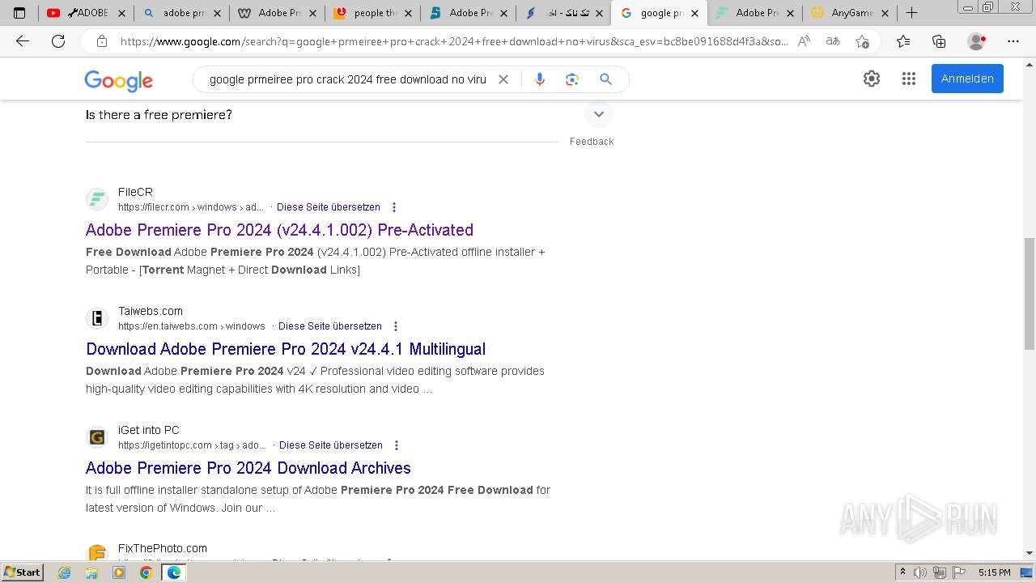
Task: Start voice search with microphone icon
Action: click(540, 79)
